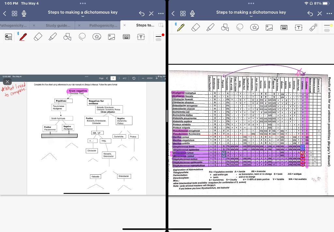Screen dimensions: 334x232
Task: Select the Text box tool in left window
Action: 141,37
